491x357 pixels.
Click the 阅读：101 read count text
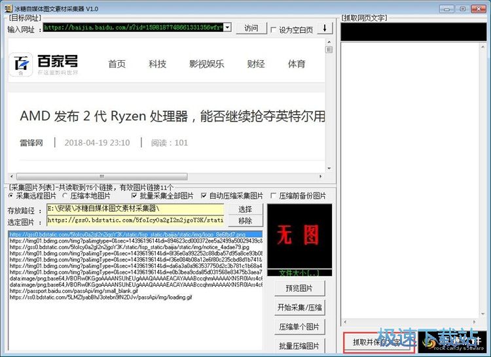pos(170,143)
